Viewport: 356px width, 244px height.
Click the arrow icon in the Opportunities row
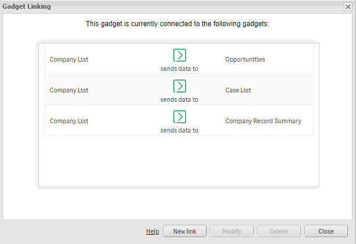(x=180, y=55)
